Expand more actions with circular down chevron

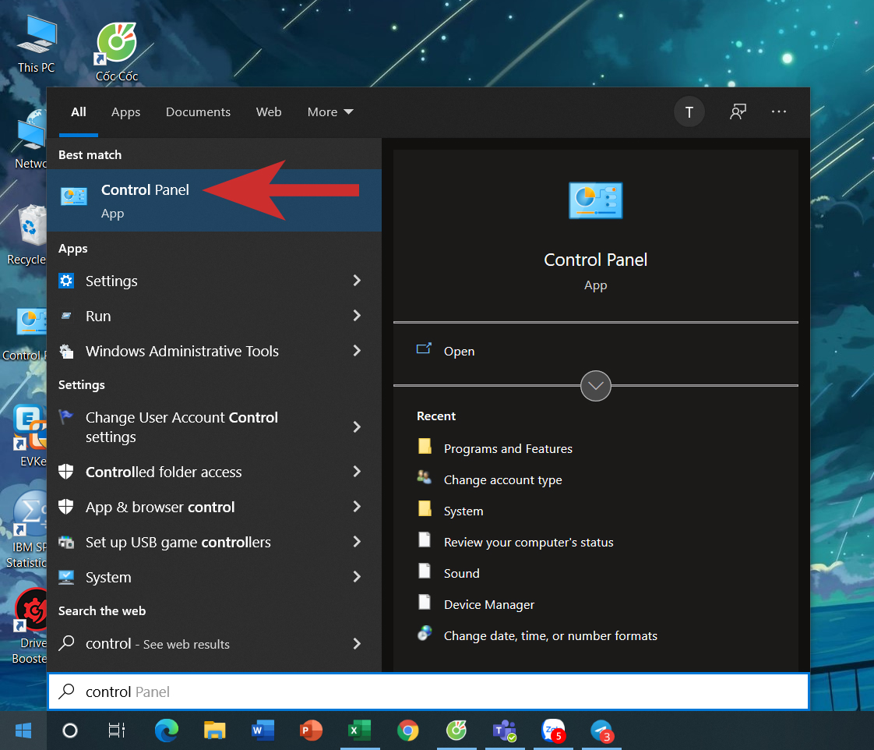tap(596, 386)
